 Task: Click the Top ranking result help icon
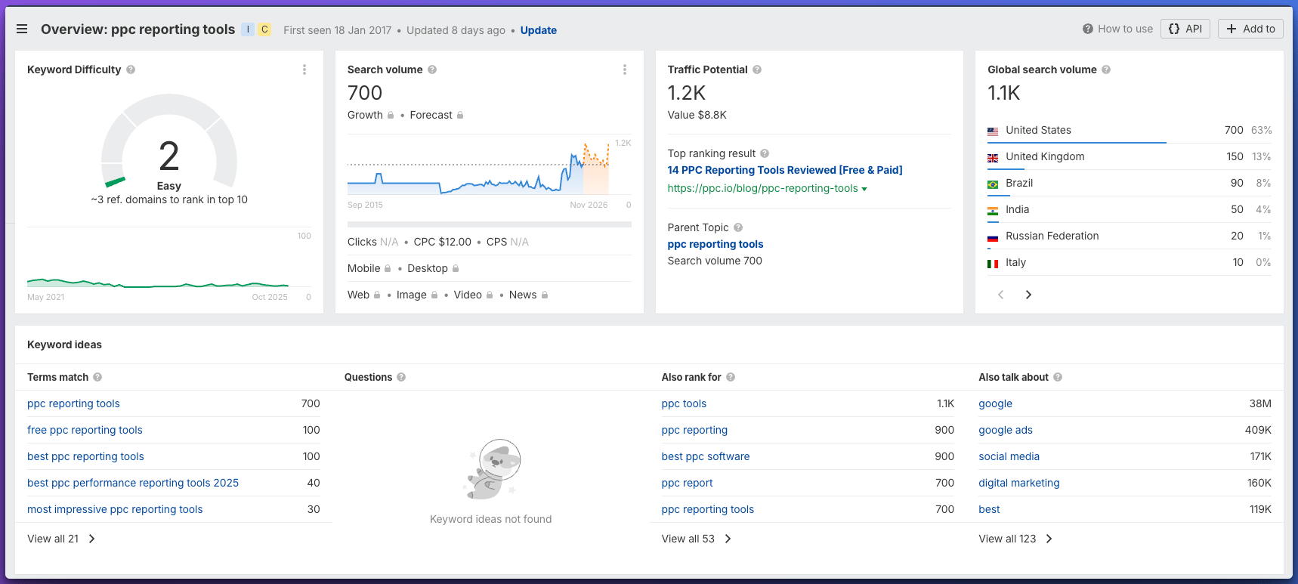(765, 153)
